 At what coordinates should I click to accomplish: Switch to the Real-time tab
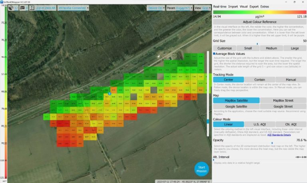coord(220,6)
